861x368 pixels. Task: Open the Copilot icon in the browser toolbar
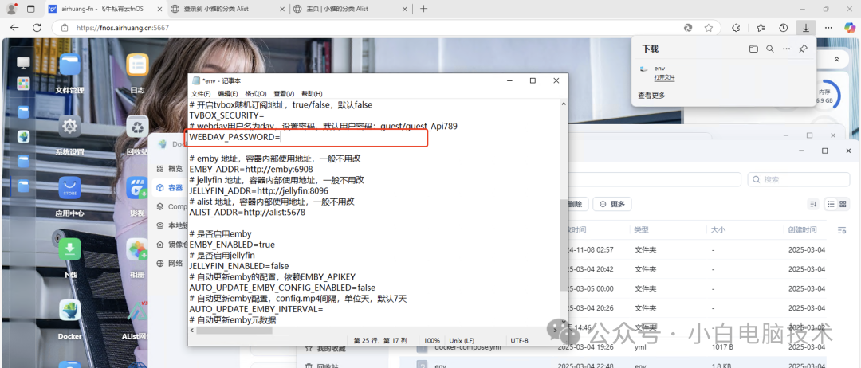850,27
